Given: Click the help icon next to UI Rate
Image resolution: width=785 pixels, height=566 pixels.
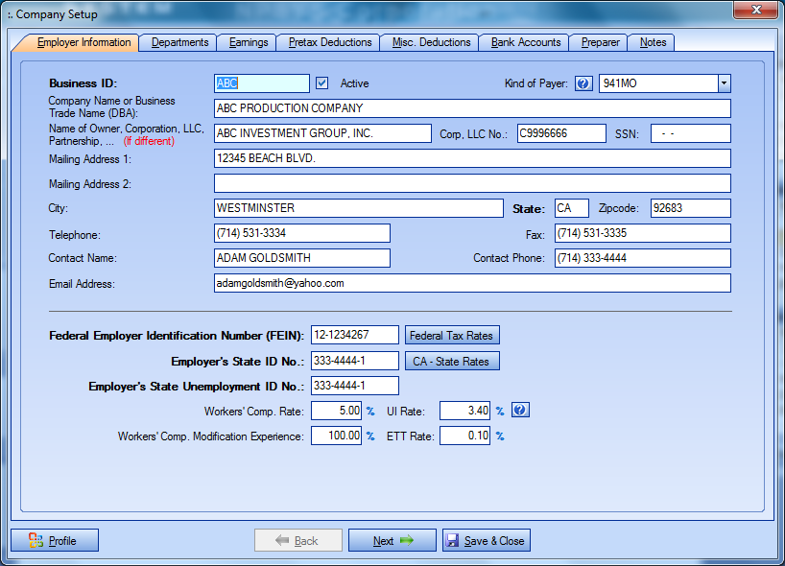Looking at the screenshot, I should [x=519, y=411].
